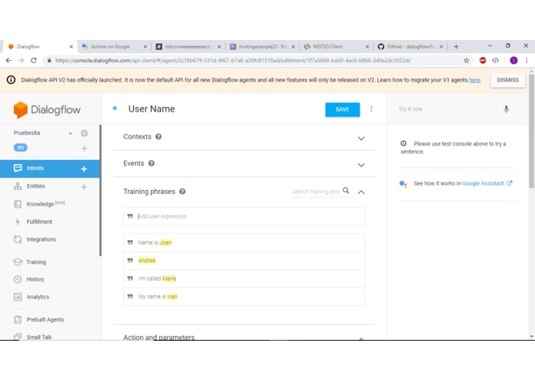Click the code brackets extension icon
Viewport: 535px width, 380px height.
(496, 60)
